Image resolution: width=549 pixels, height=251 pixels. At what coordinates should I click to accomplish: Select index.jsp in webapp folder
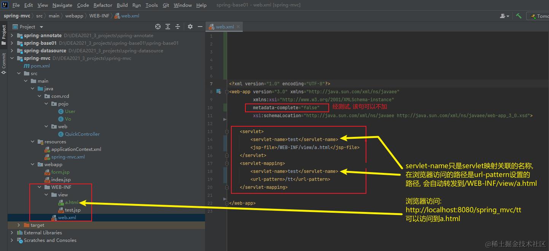coord(61,180)
